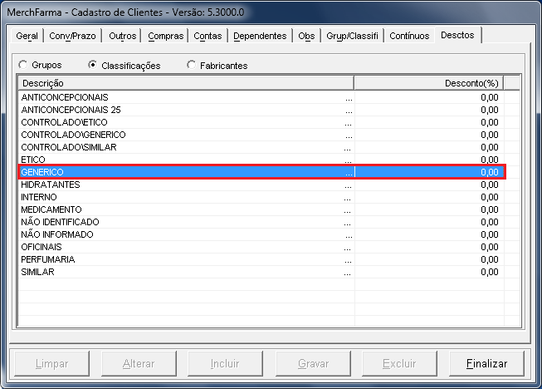
Task: Click the ellipsis in the GENERICO row
Action: pos(349,172)
